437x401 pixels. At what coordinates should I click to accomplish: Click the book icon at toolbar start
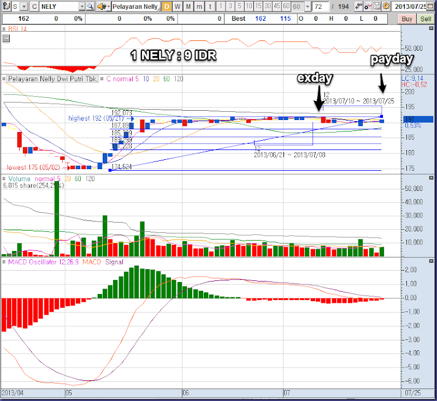[6, 6]
